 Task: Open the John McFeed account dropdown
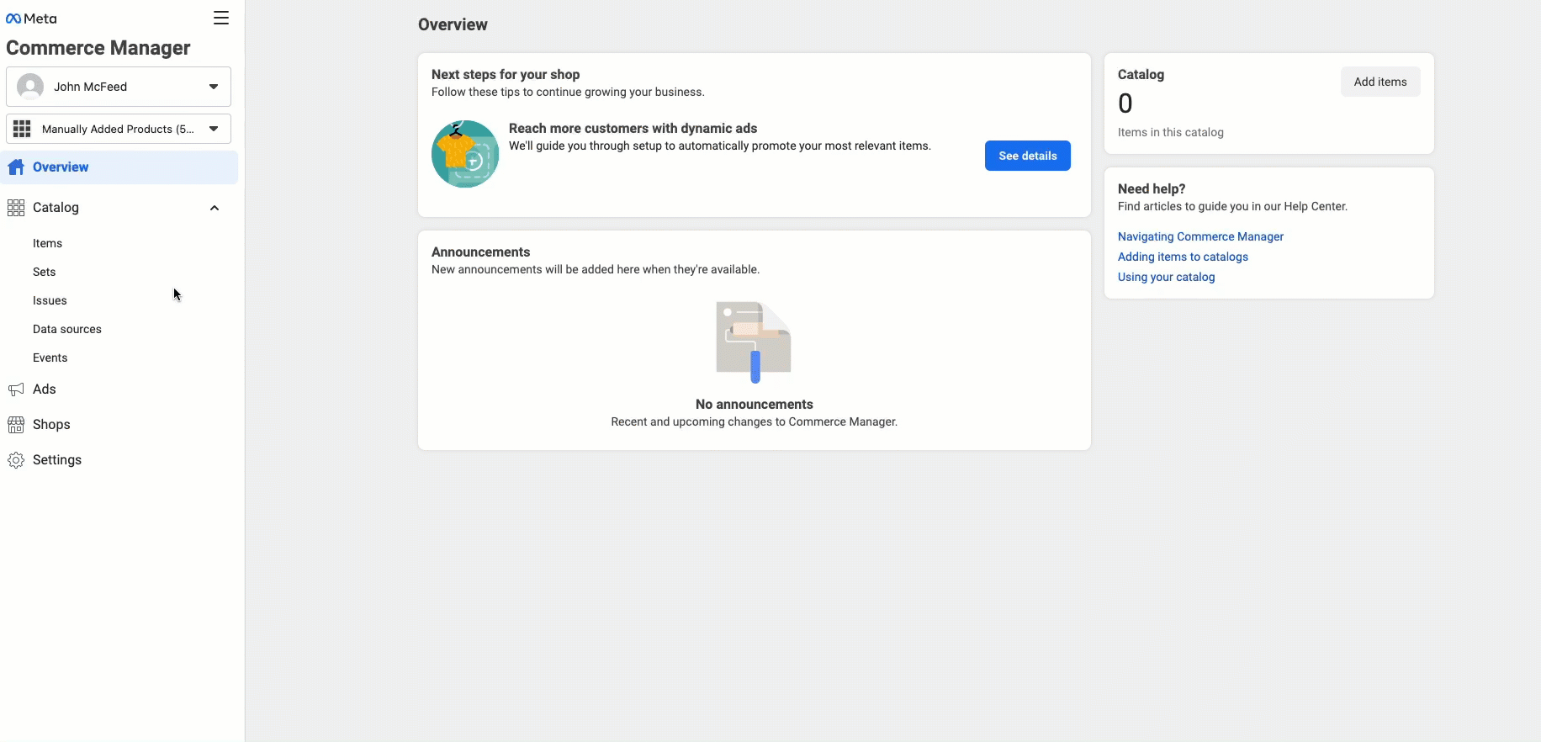coord(119,87)
